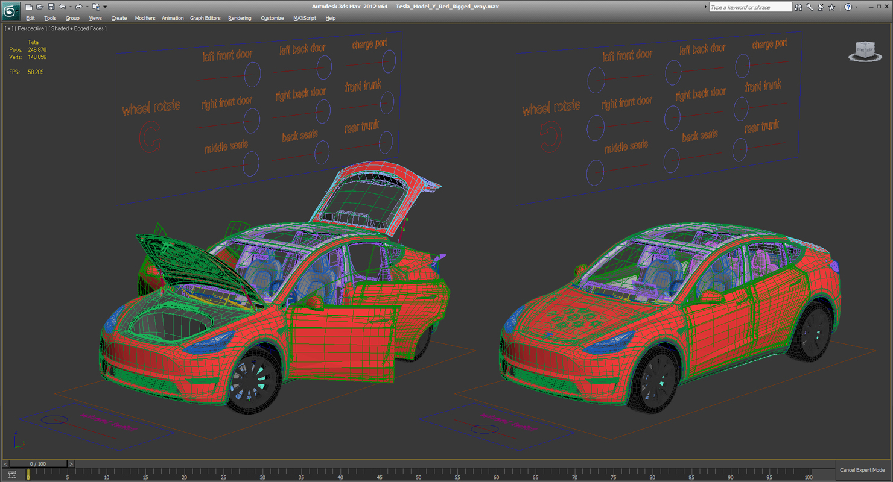
Task: Open the Animation menu
Action: pos(173,18)
